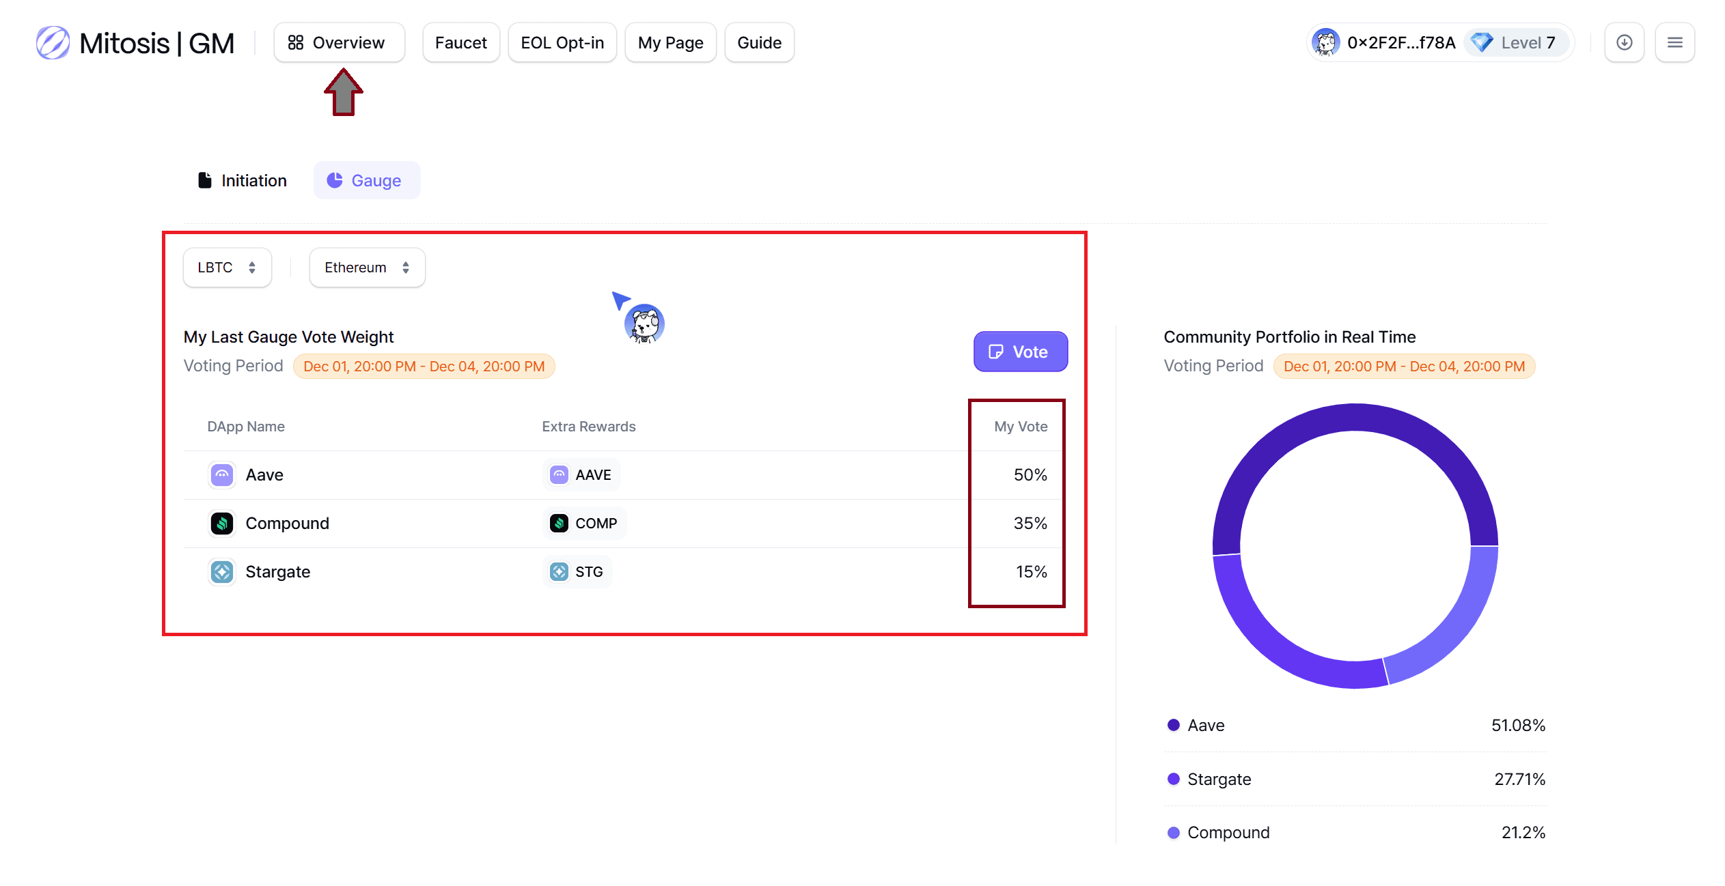This screenshot has height=886, width=1725.
Task: Click the Community Portfolio voting period badge
Action: tap(1404, 367)
